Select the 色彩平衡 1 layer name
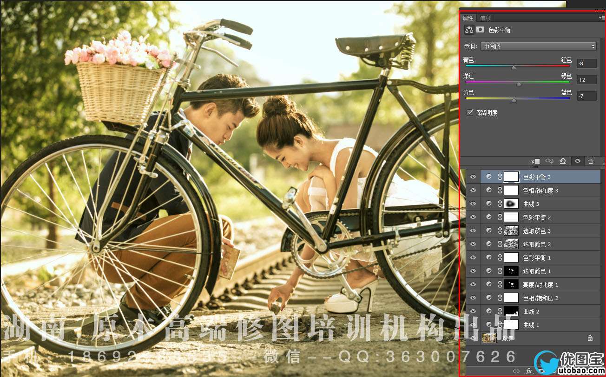 537,257
